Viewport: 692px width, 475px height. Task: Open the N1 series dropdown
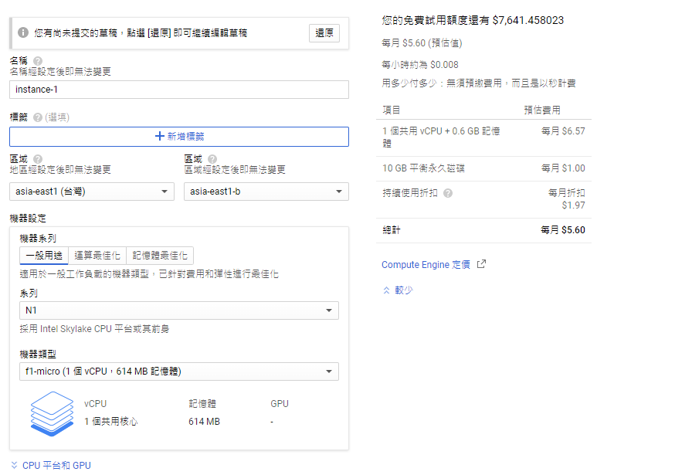178,310
